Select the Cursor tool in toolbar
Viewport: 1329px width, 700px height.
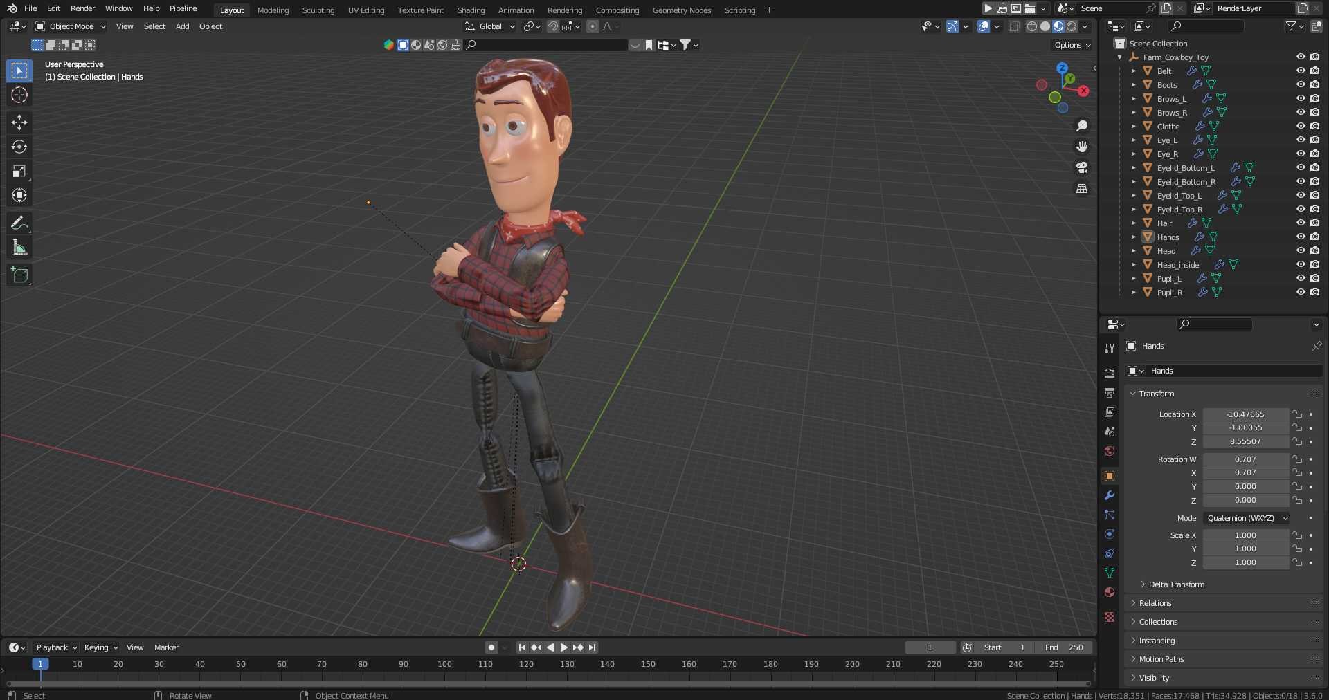(19, 95)
